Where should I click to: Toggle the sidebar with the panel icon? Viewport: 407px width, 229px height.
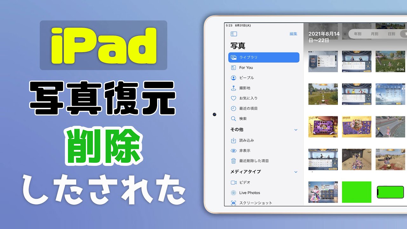[234, 34]
